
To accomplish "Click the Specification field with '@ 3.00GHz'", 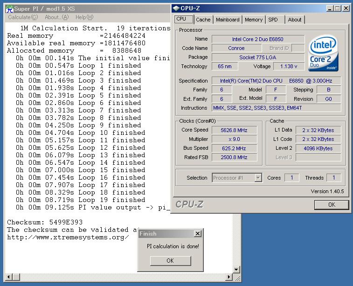I will [x=276, y=81].
